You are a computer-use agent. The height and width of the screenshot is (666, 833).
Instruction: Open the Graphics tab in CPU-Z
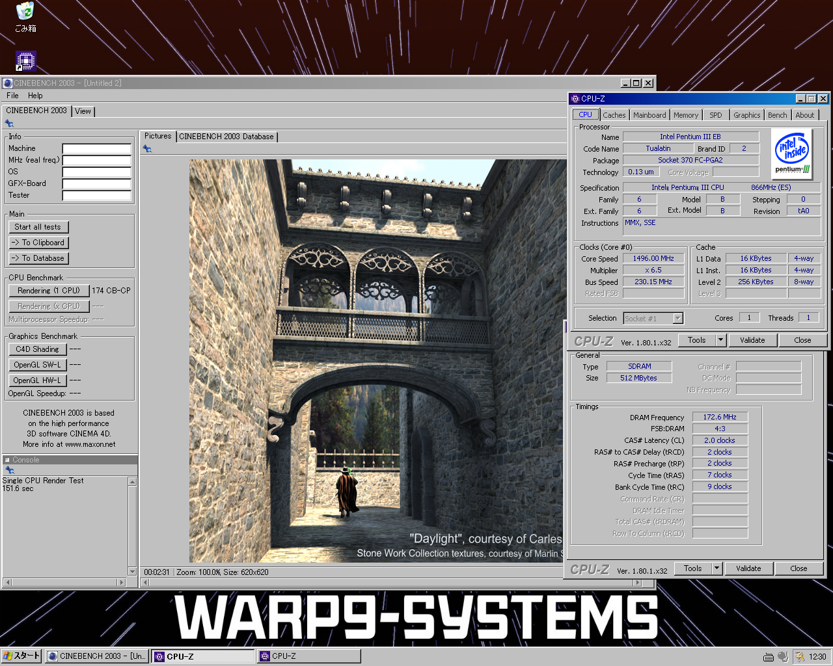746,115
